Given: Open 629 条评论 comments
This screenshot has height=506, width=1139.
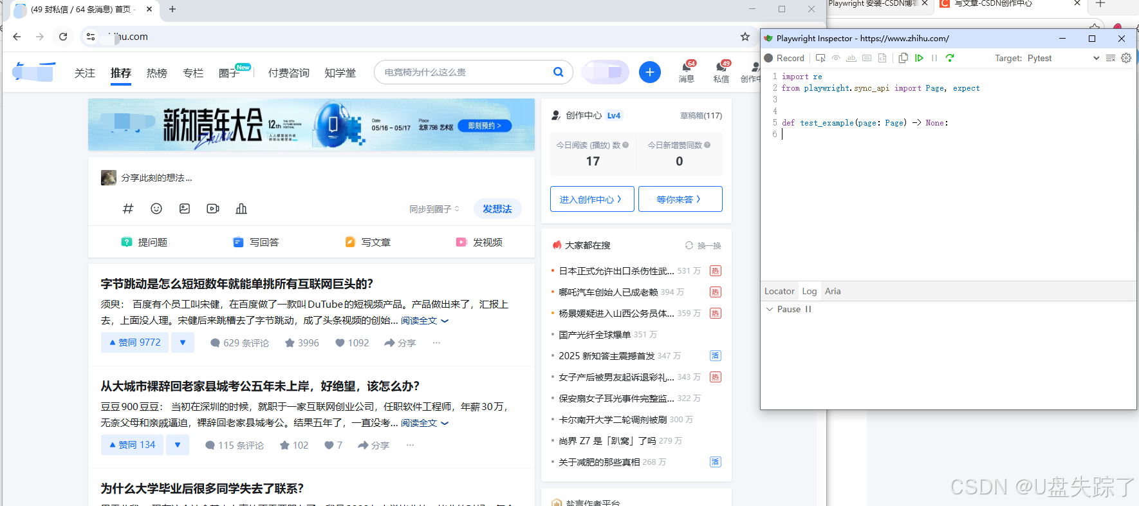Looking at the screenshot, I should [240, 343].
